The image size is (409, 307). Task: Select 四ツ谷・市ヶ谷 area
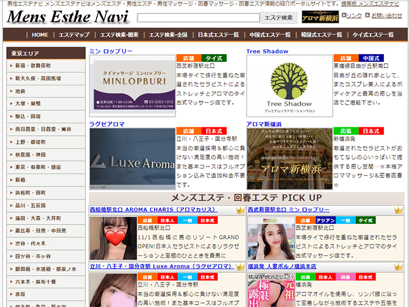click(46, 256)
